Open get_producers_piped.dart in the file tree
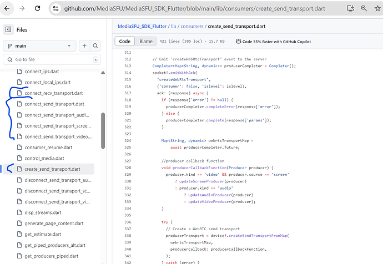 coord(51,256)
